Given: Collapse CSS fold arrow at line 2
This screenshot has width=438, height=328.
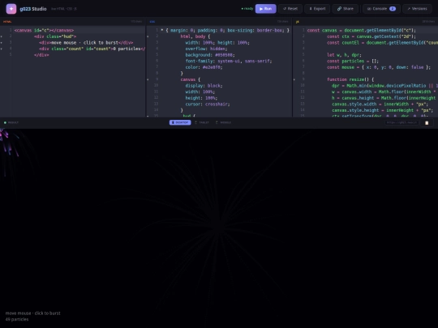Looking at the screenshot, I should tap(148, 36).
